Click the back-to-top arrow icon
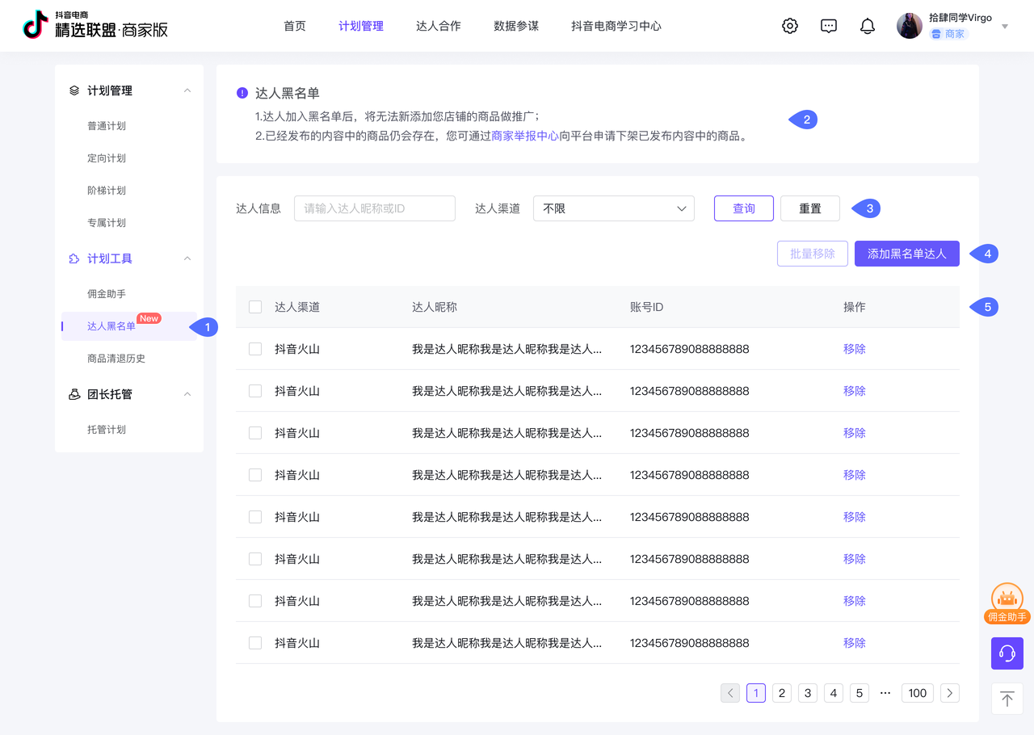The width and height of the screenshot is (1034, 735). [x=1007, y=698]
